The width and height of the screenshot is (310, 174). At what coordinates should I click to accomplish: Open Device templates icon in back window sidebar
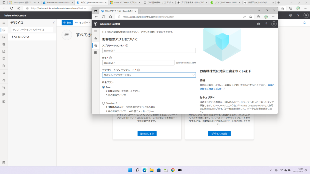pyautogui.click(x=4, y=44)
